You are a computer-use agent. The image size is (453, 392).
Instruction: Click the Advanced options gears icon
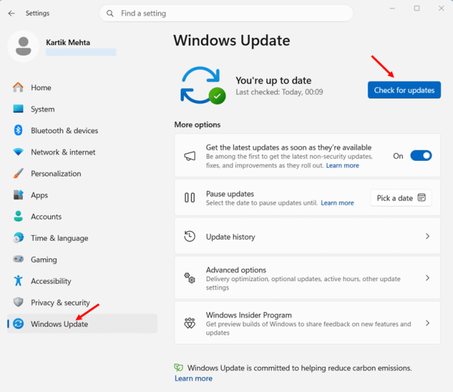[190, 278]
